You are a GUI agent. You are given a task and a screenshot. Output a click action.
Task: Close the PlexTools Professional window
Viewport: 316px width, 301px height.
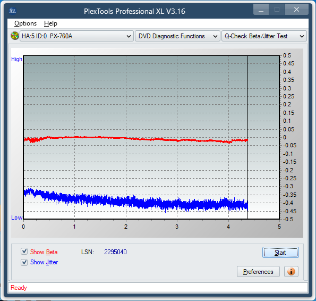296,10
